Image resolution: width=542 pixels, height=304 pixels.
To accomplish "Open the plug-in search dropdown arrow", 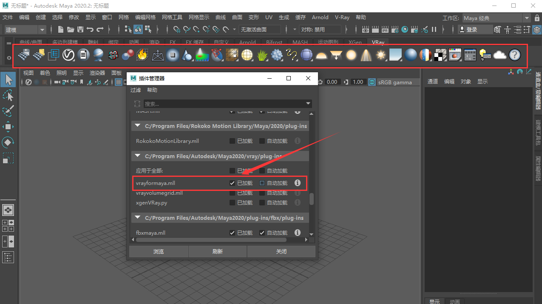I will coord(308,103).
